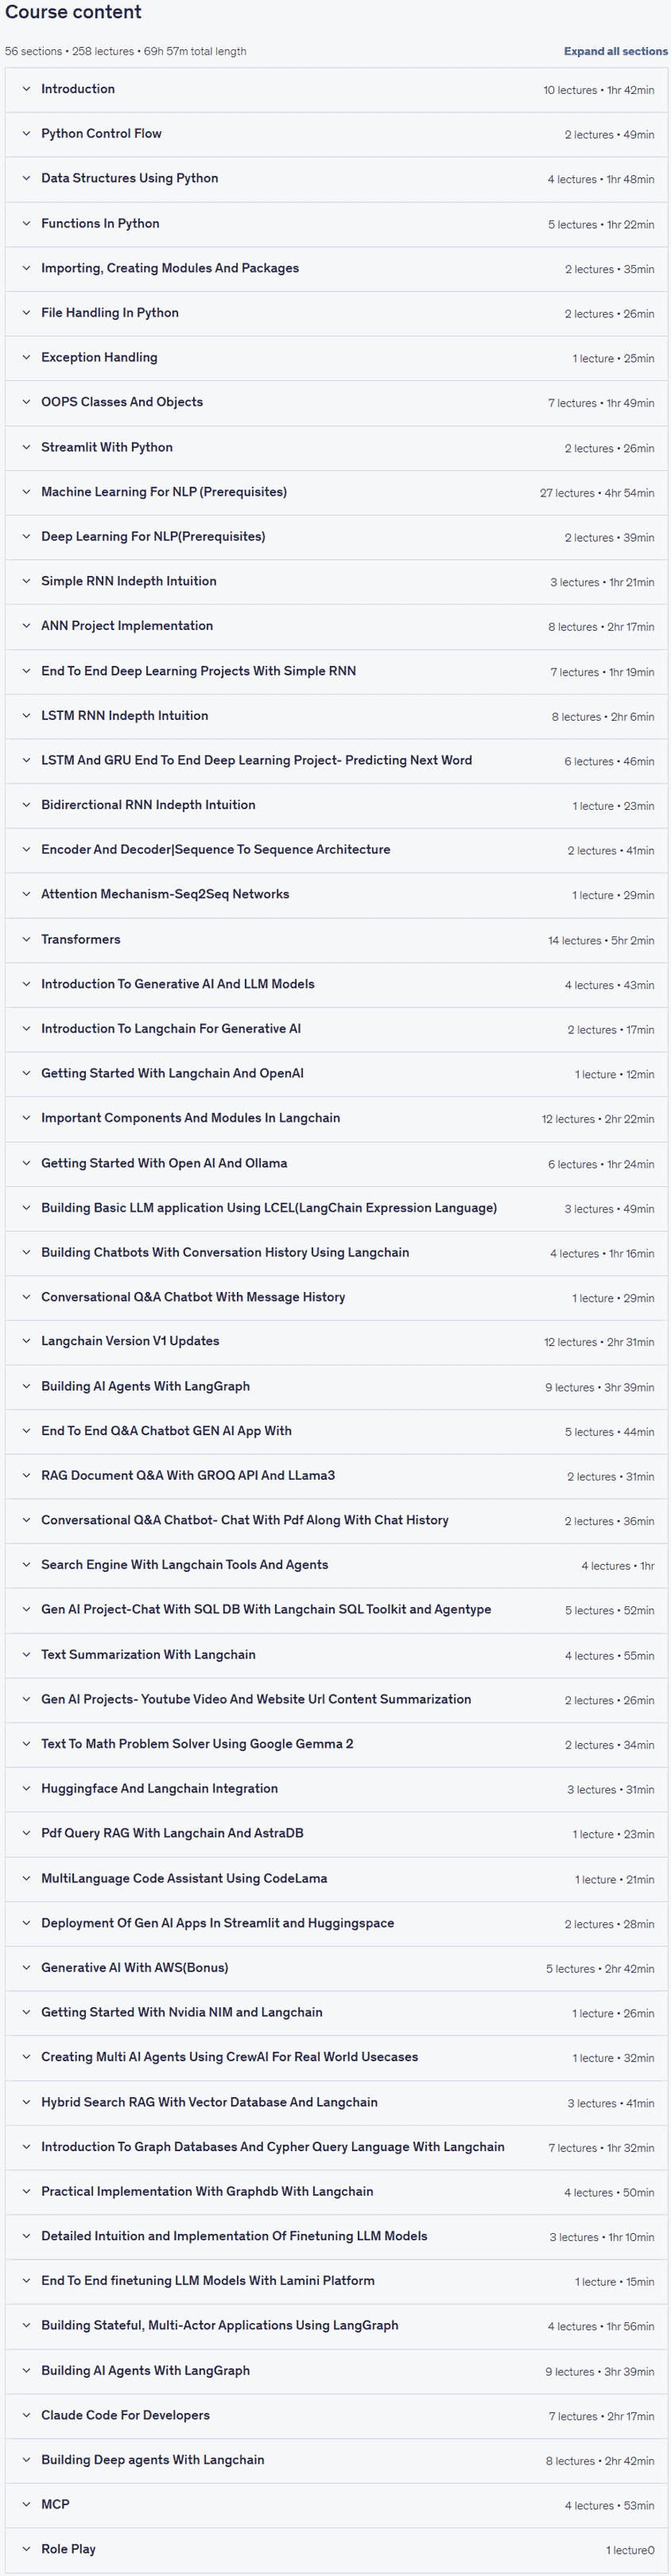Image resolution: width=671 pixels, height=2576 pixels.
Task: Expand Huggingface And Langchain Integration section
Action: coord(336,1788)
